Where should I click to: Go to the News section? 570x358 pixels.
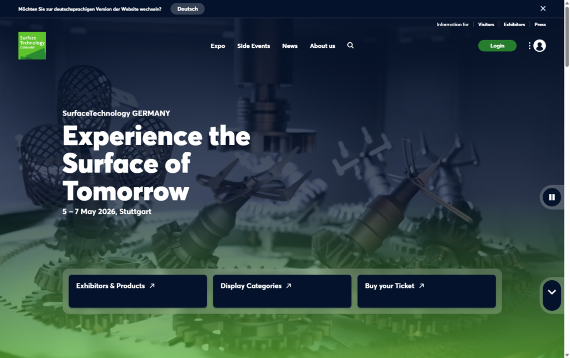coord(289,46)
